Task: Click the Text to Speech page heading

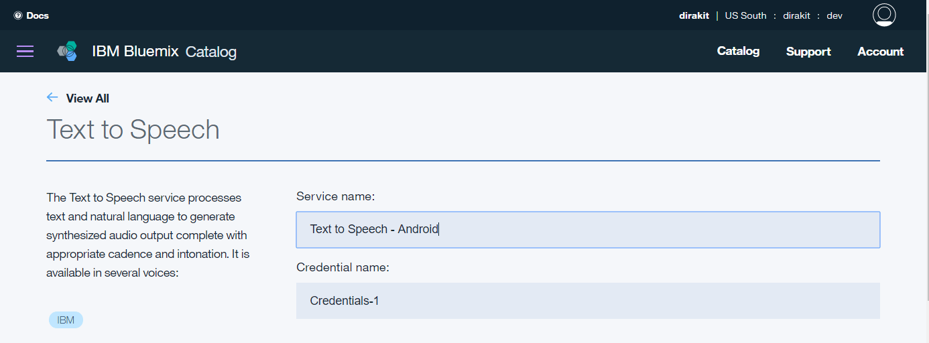Action: (133, 129)
